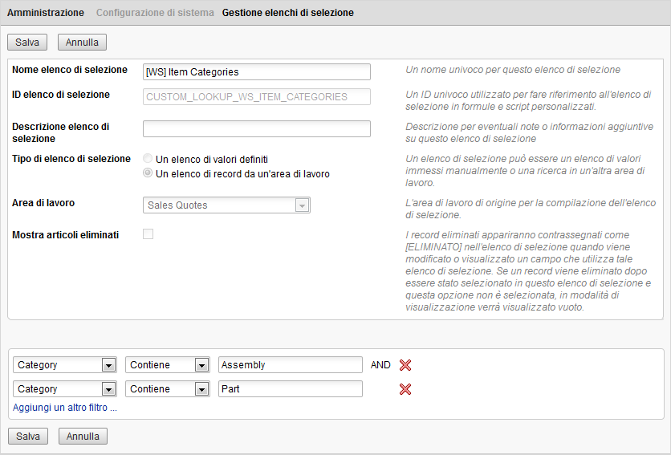Select 'Un elenco di valori definiti' radio
The width and height of the screenshot is (671, 455).
point(148,159)
